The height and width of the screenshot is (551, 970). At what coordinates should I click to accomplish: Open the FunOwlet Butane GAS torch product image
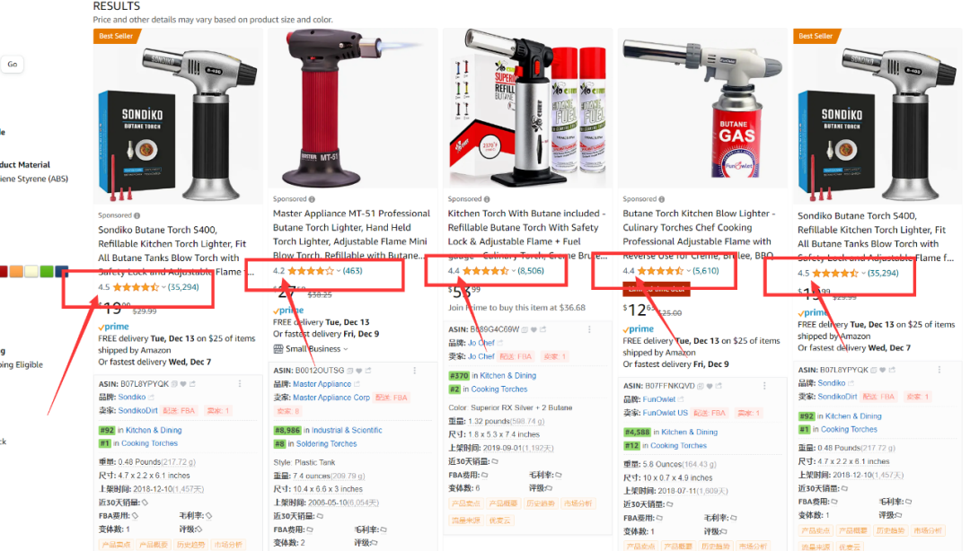coord(702,109)
